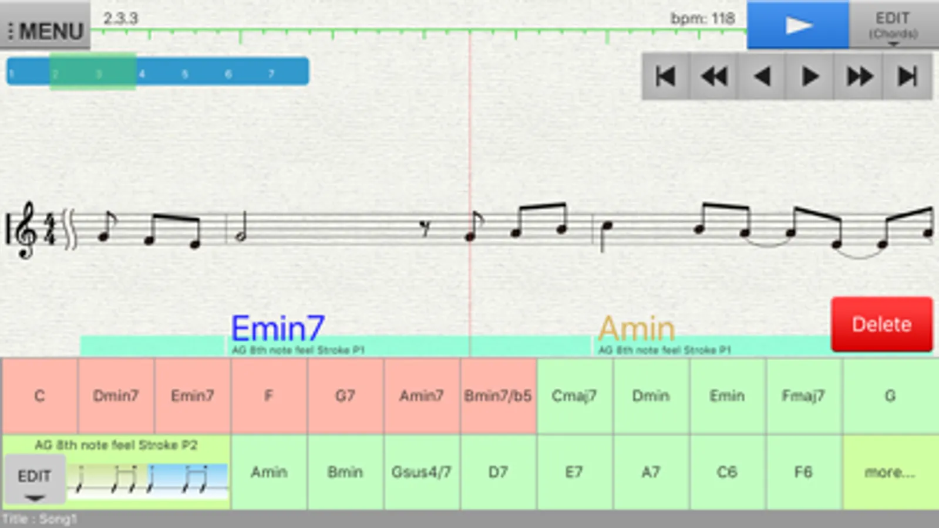The height and width of the screenshot is (528, 939).
Task: Click the AG 8th note feel Stroke P2 label
Action: coord(116,445)
